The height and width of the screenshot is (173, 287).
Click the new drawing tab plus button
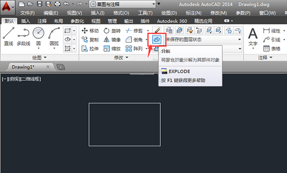61,67
